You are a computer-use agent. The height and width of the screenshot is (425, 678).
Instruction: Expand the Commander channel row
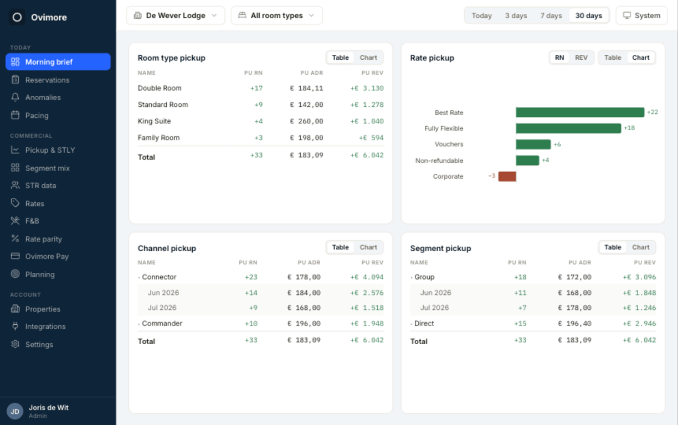[260, 323]
